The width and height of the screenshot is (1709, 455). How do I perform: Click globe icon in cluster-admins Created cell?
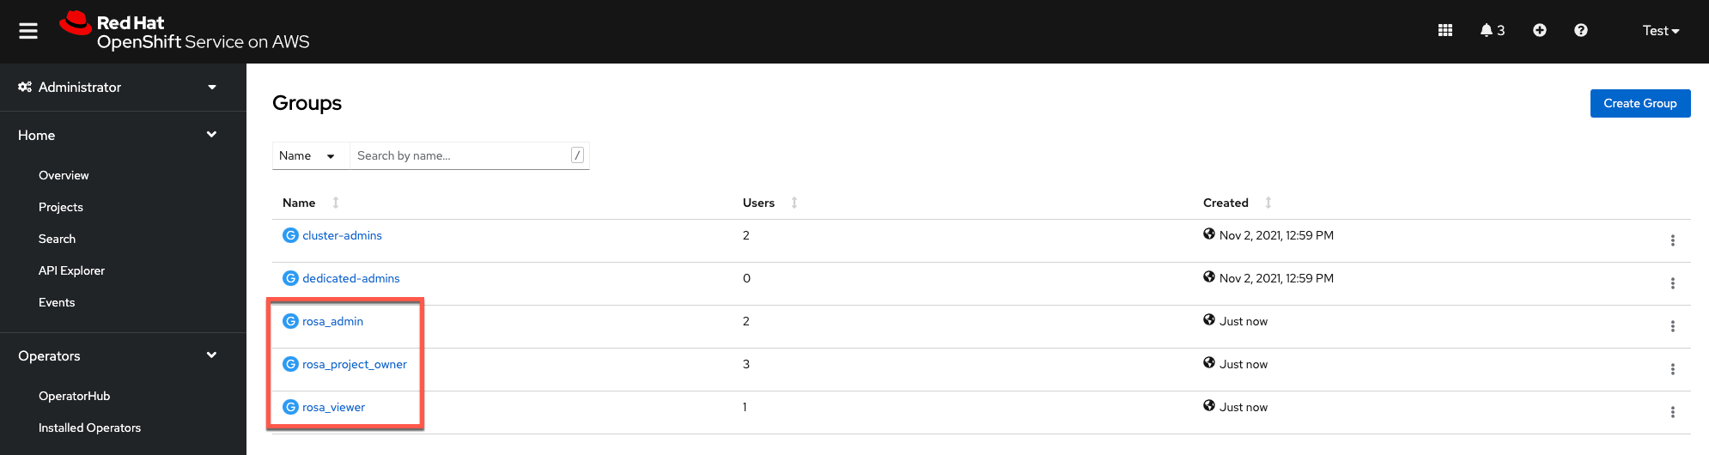pos(1209,234)
